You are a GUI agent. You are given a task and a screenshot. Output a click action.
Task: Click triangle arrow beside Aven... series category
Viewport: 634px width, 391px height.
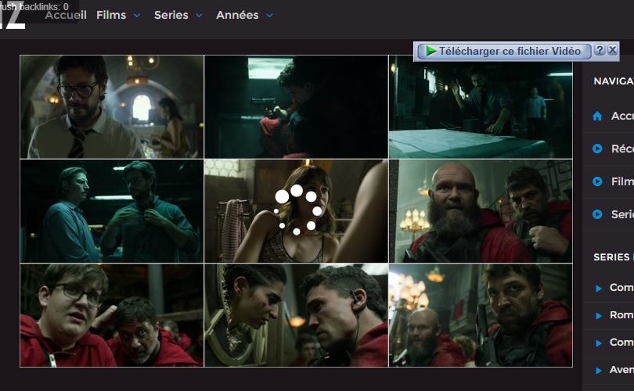pos(599,370)
